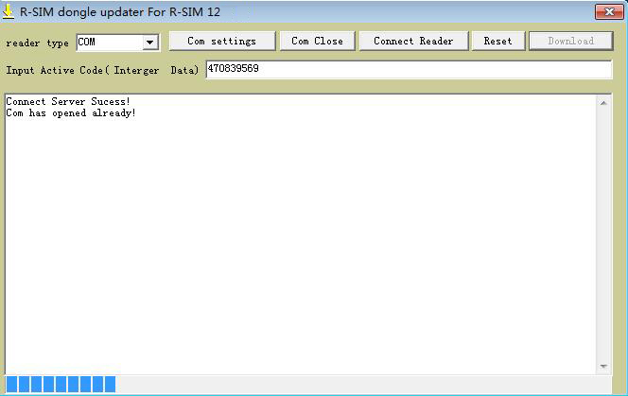Click the log scrollbar up arrow

coord(603,103)
